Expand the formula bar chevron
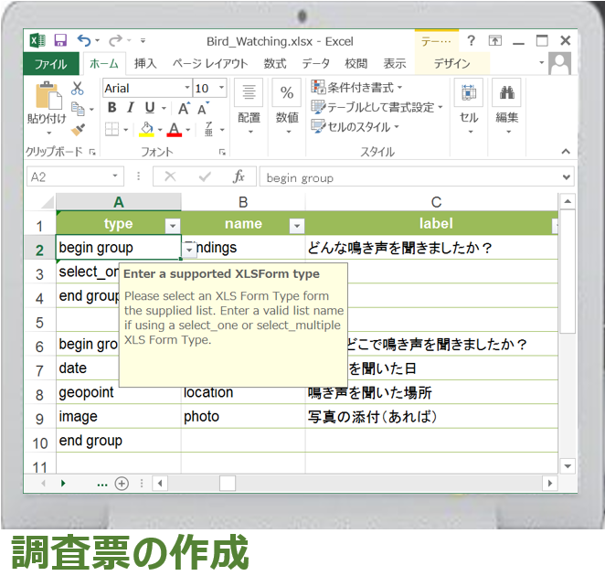The image size is (605, 576). point(566,177)
